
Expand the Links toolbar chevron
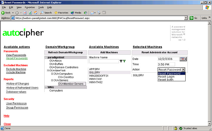click(x=210, y=17)
